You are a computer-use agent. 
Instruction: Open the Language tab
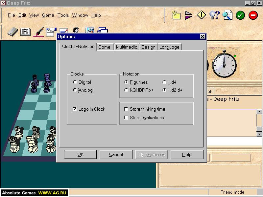(169, 47)
